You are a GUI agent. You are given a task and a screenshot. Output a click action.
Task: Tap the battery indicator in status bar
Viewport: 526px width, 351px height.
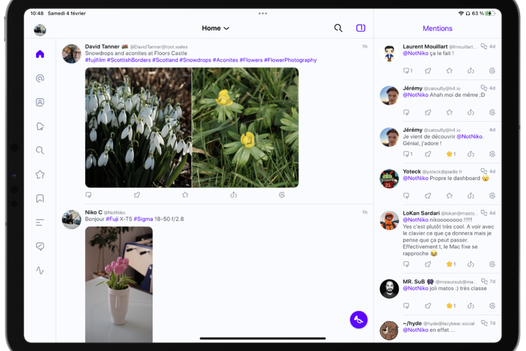490,13
